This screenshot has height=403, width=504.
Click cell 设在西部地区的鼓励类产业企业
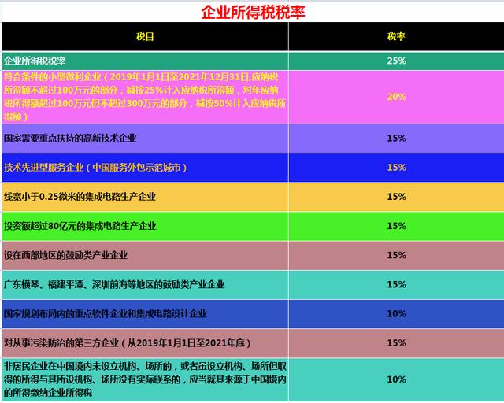point(145,255)
